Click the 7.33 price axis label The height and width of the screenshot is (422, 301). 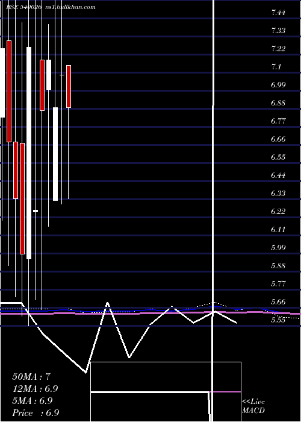pos(278,31)
